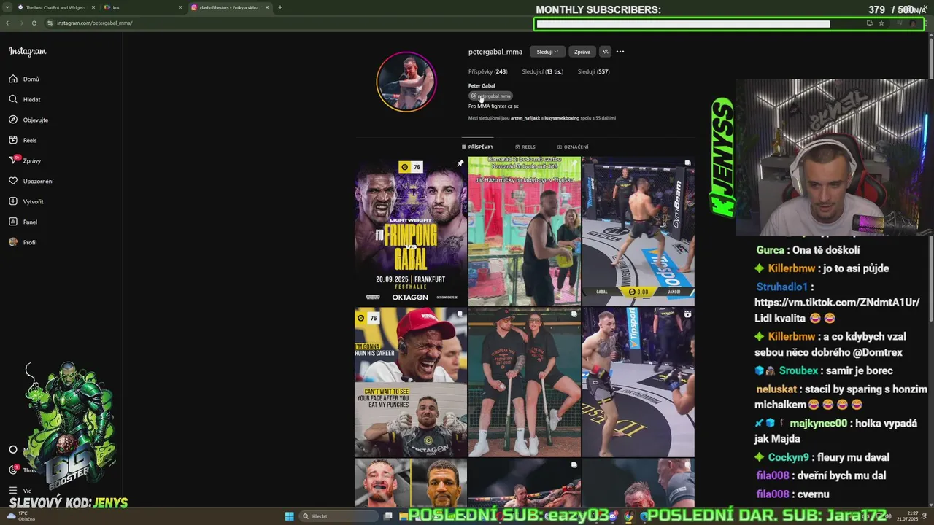Expand the Sledují following dropdown
Image resolution: width=934 pixels, height=525 pixels.
point(547,52)
